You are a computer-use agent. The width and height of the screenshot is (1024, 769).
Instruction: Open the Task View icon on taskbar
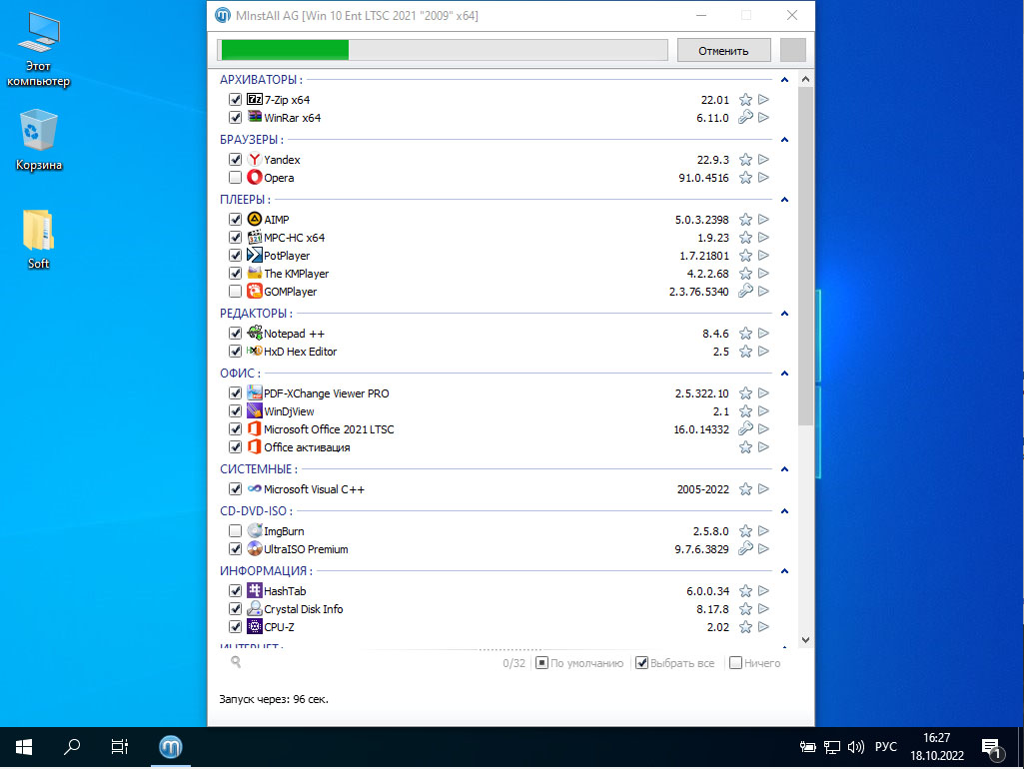pyautogui.click(x=119, y=746)
